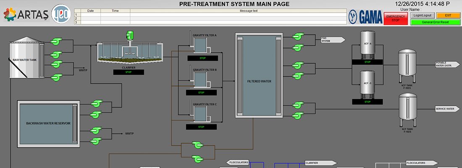Toggle the ACF-A STOP status bar

[x=367, y=62]
